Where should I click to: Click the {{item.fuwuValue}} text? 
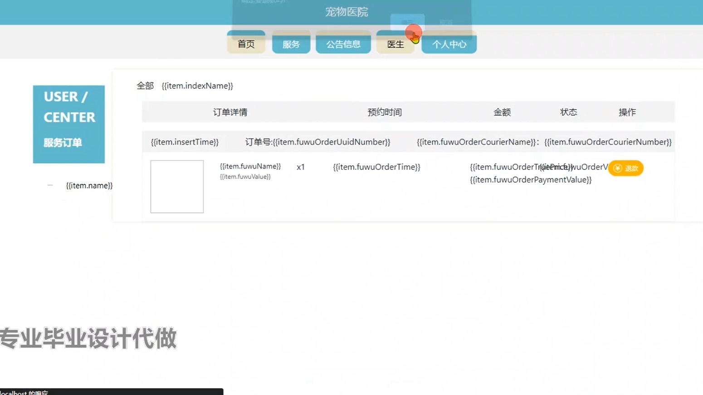pyautogui.click(x=245, y=177)
